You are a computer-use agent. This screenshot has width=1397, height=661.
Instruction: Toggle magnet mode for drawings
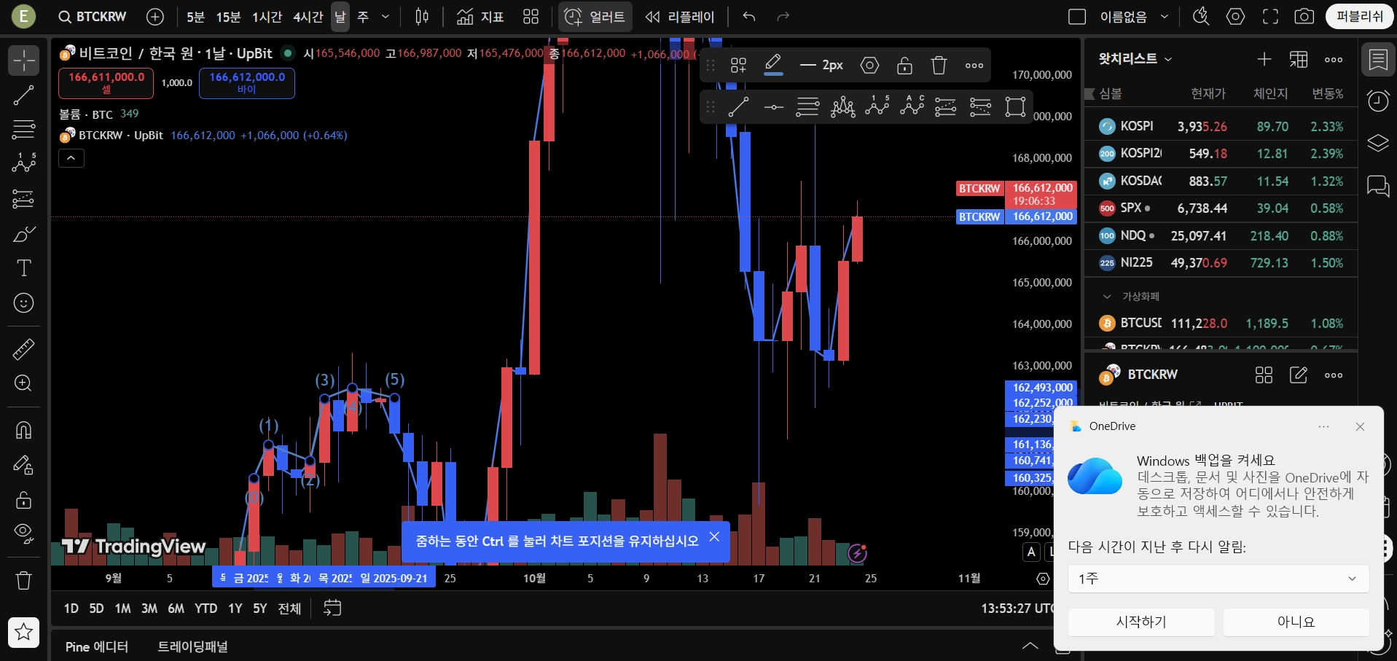23,430
